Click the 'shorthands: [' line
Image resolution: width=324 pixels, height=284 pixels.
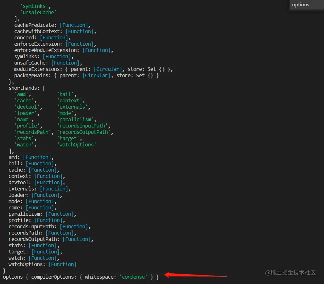(x=27, y=88)
